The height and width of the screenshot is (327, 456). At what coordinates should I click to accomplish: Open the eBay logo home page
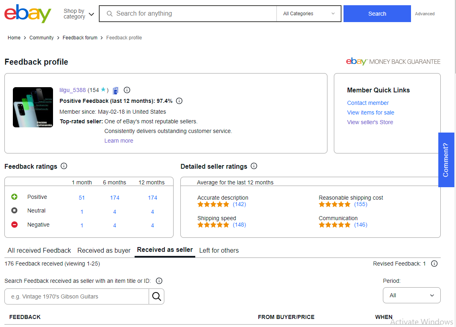pyautogui.click(x=28, y=13)
